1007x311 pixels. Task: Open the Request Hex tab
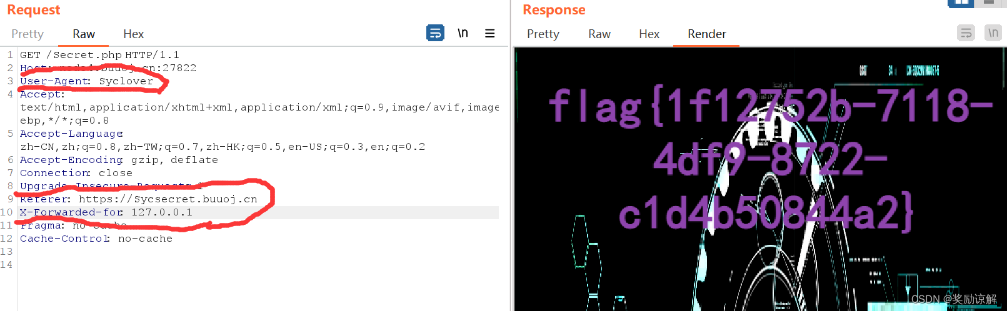pyautogui.click(x=133, y=34)
